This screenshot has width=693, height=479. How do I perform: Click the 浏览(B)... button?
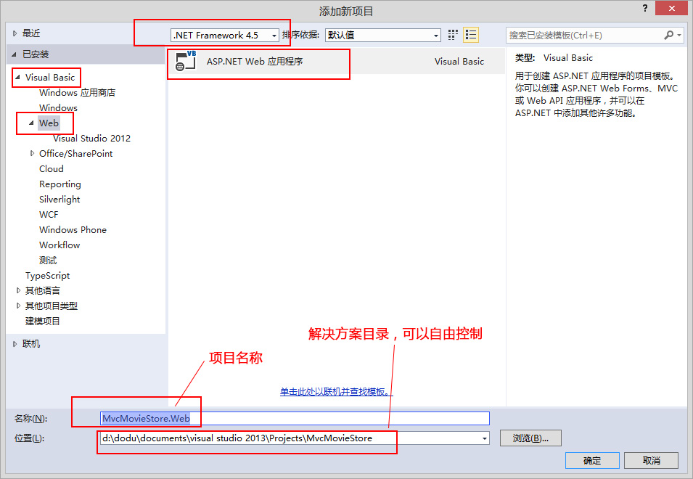(530, 438)
